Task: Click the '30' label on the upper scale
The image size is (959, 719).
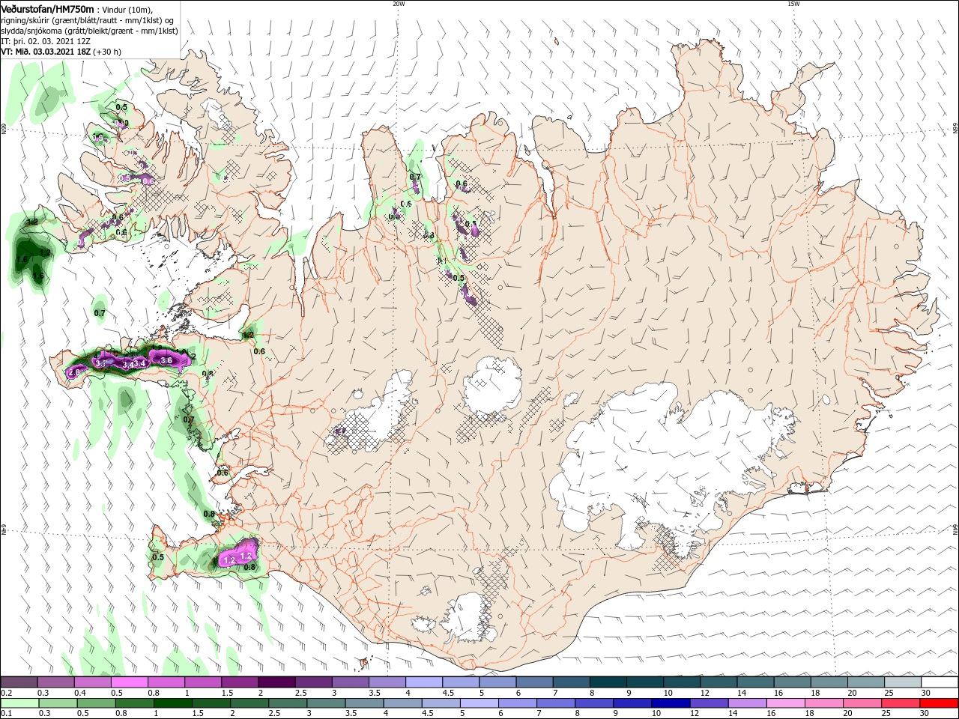Action: tap(927, 693)
